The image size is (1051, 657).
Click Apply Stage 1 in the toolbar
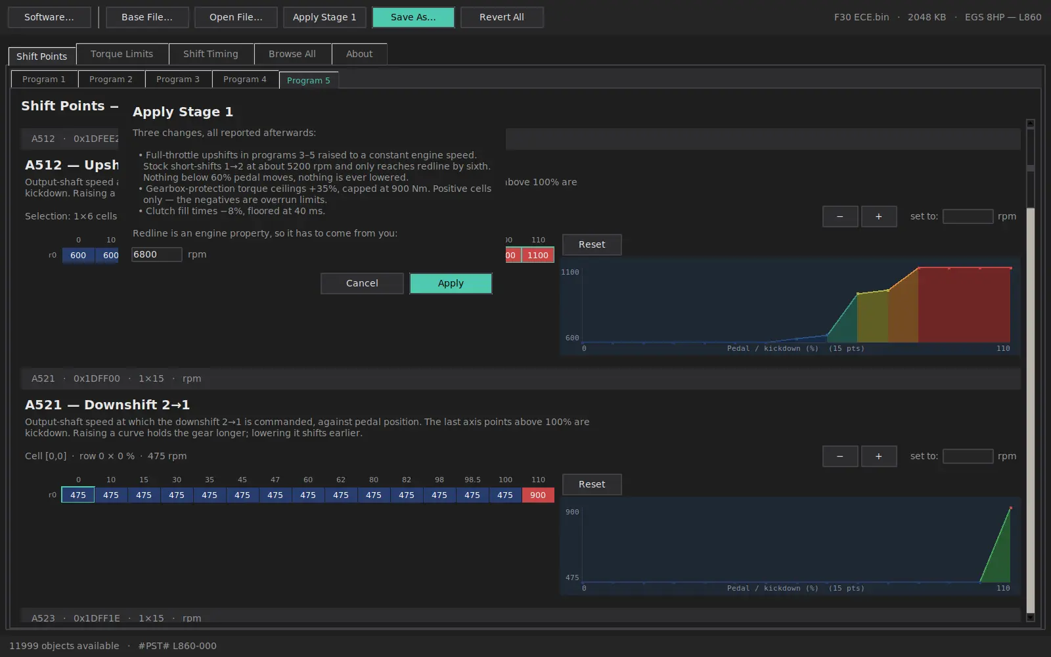point(324,17)
